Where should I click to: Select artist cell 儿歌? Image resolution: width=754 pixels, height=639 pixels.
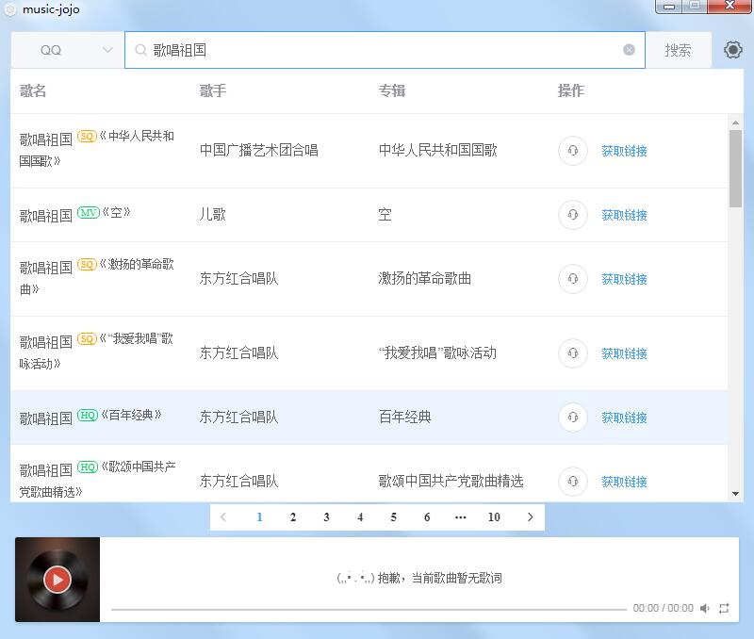click(213, 214)
